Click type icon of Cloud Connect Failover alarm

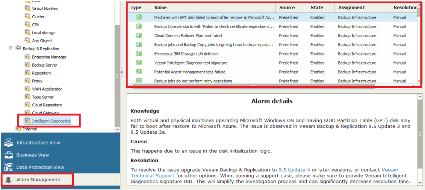coord(139,36)
